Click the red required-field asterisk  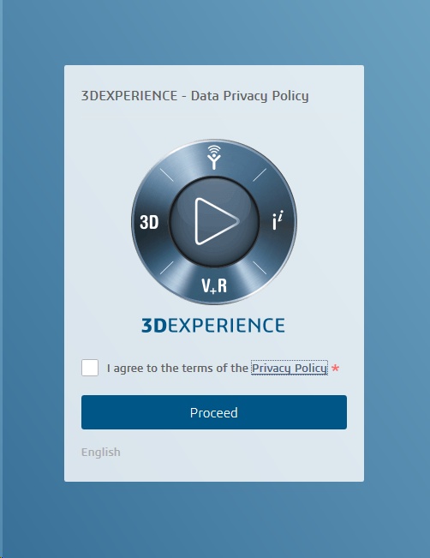pyautogui.click(x=335, y=369)
